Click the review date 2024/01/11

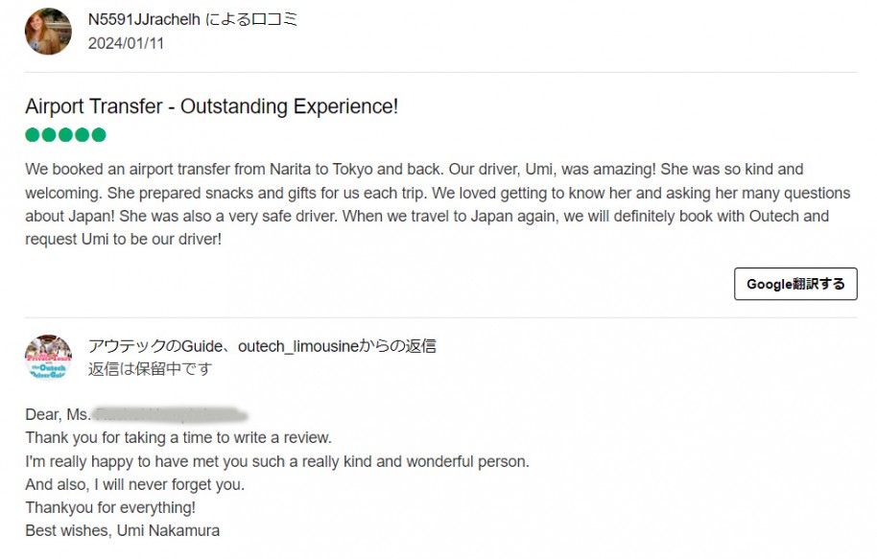(x=126, y=43)
